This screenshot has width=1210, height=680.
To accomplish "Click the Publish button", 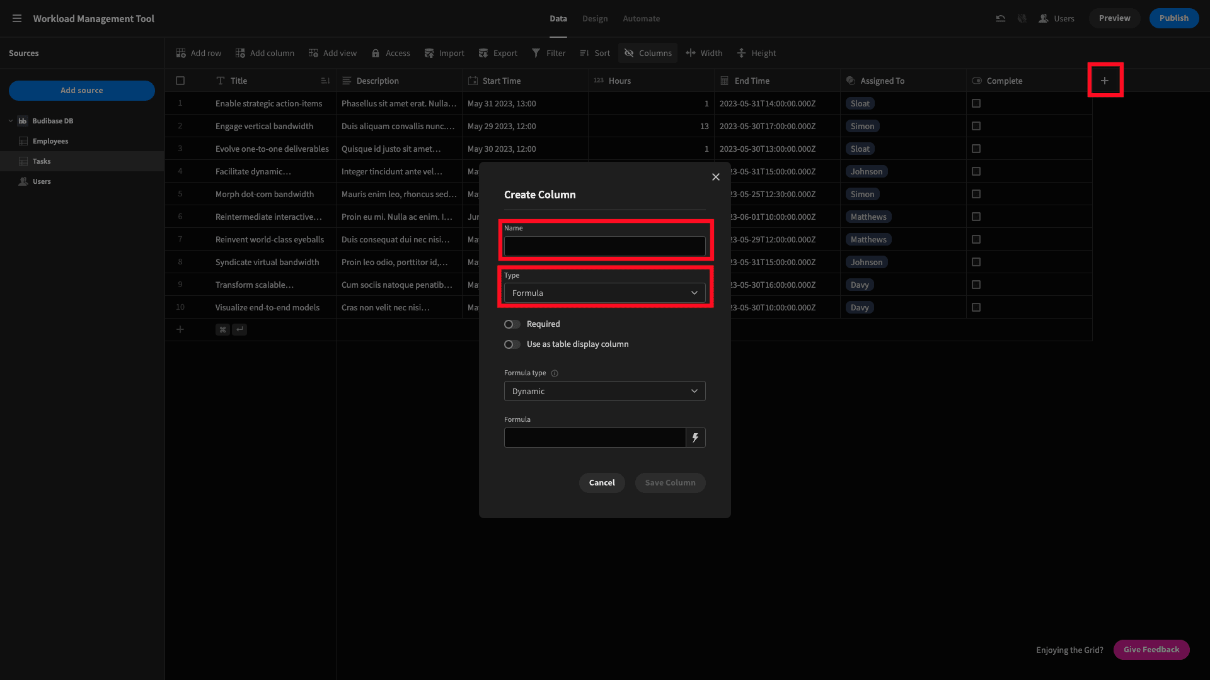I will tap(1174, 18).
